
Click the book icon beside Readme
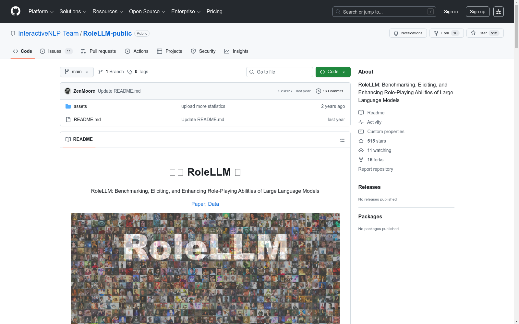(x=361, y=113)
